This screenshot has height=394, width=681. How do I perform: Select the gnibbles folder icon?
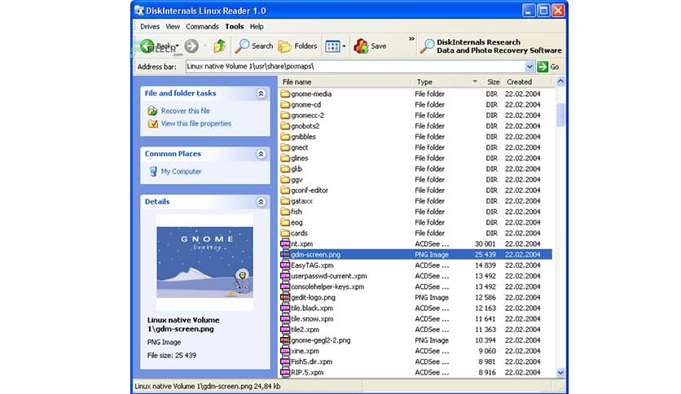[285, 137]
